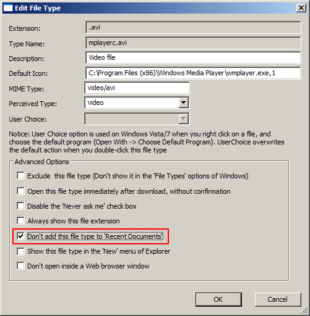310x316 pixels.
Task: Click the Cancel button
Action: [278, 299]
